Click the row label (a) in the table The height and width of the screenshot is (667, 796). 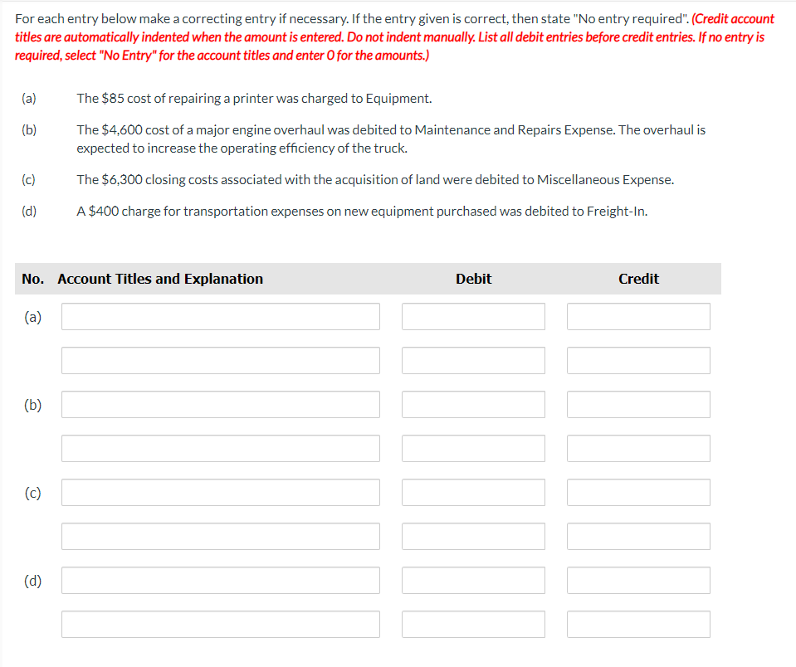tap(33, 316)
